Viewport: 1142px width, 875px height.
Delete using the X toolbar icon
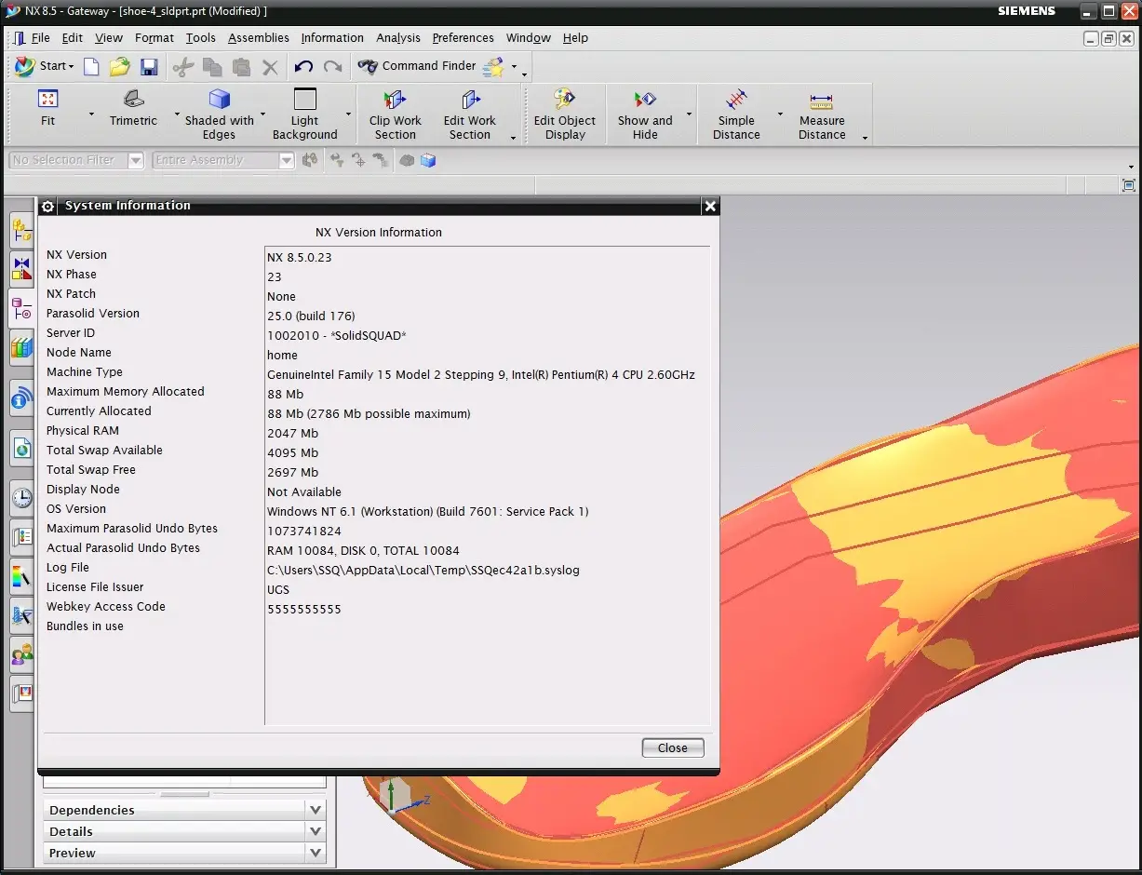coord(270,66)
